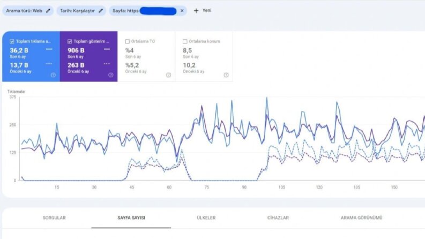425x239 pixels.
Task: Switch to the SORGULAR tab
Action: pyautogui.click(x=54, y=218)
